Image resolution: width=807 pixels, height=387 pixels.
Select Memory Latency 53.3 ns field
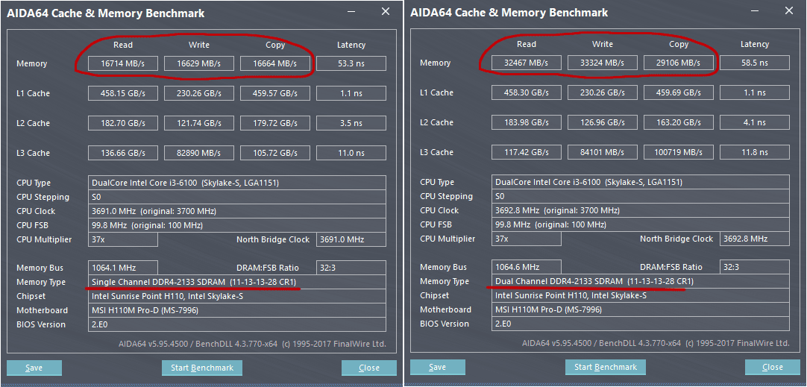pyautogui.click(x=351, y=64)
